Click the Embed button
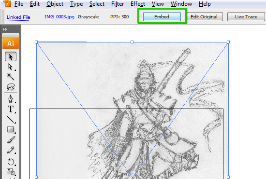 (162, 16)
